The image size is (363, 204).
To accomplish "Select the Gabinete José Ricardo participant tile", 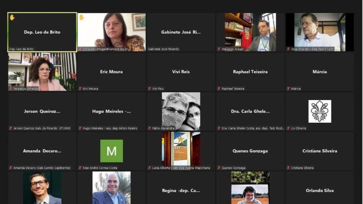I will 181,32.
